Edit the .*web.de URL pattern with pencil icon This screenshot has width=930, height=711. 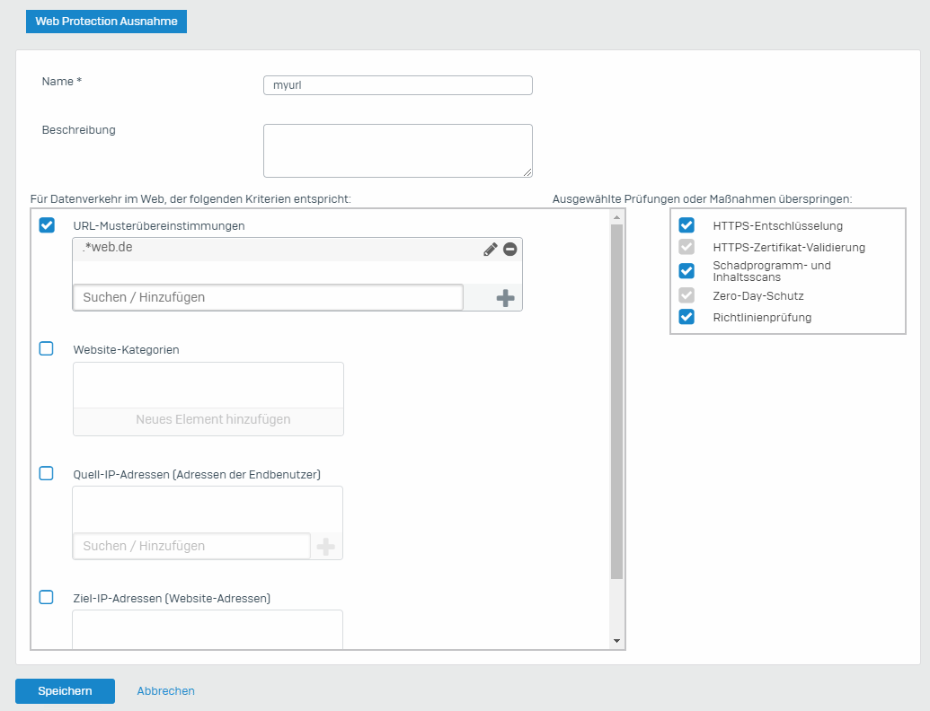pyautogui.click(x=490, y=250)
